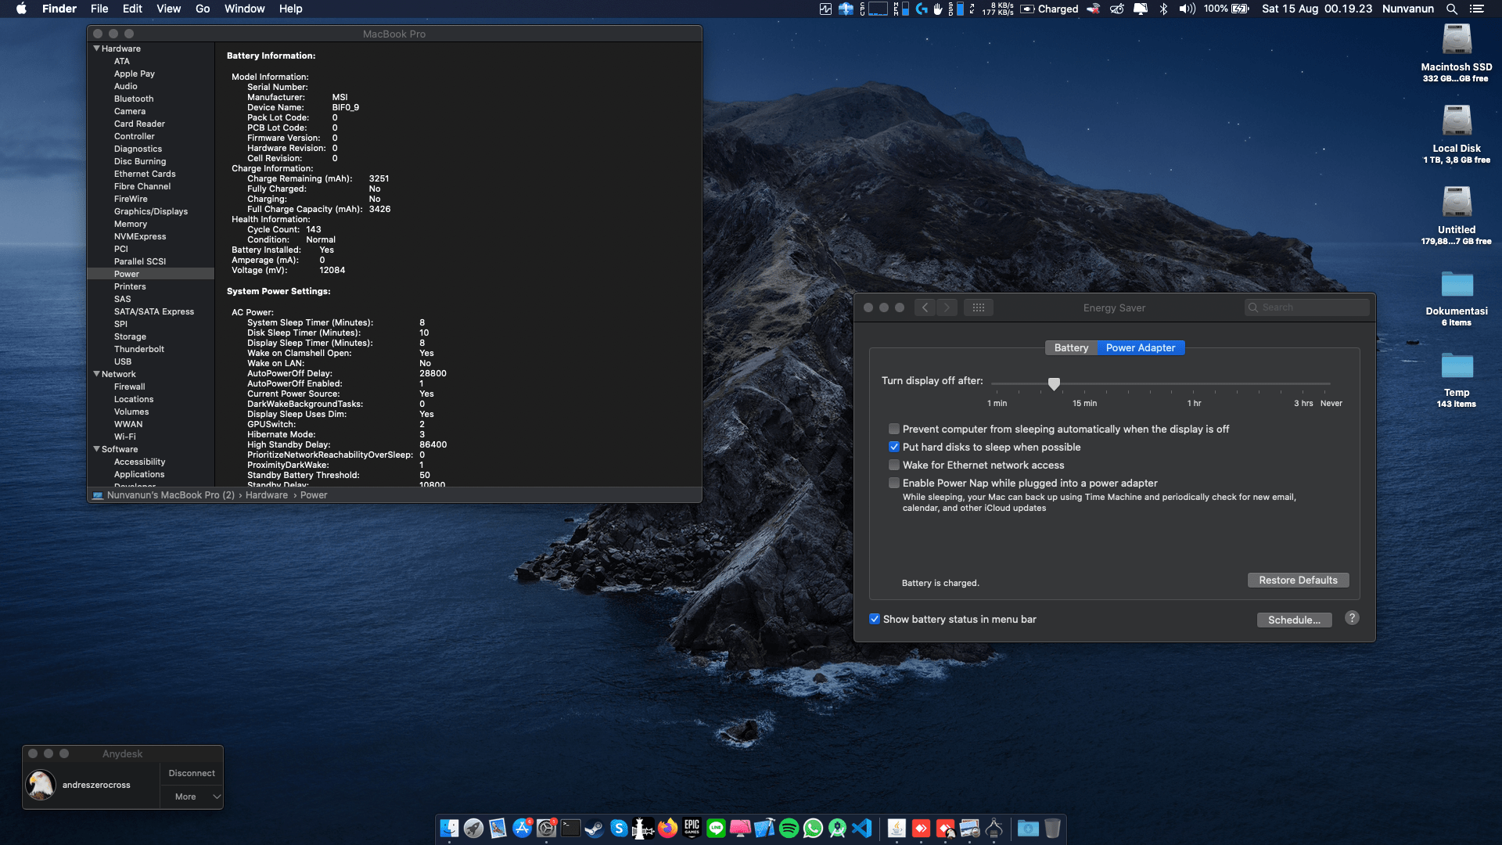Open Epic Games launcher in the dock

click(x=692, y=828)
